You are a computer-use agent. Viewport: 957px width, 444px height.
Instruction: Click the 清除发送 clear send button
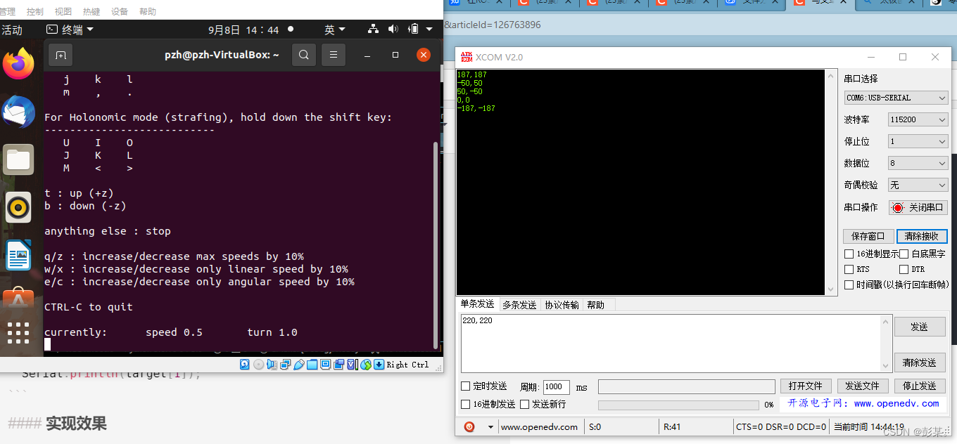(920, 363)
